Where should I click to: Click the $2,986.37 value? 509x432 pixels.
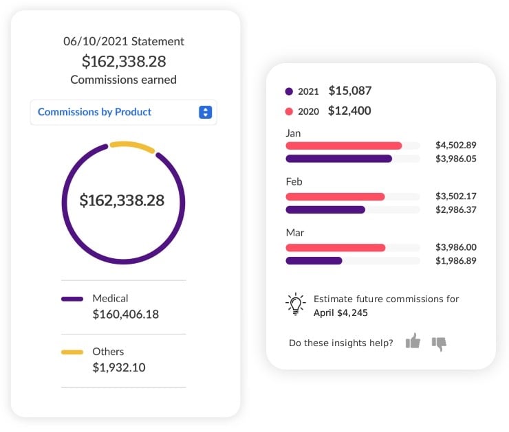click(456, 209)
